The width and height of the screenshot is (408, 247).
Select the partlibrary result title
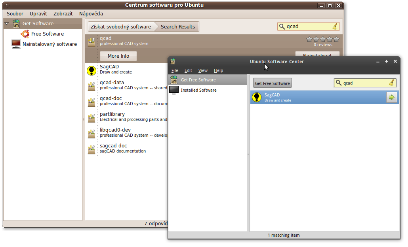[x=112, y=114]
